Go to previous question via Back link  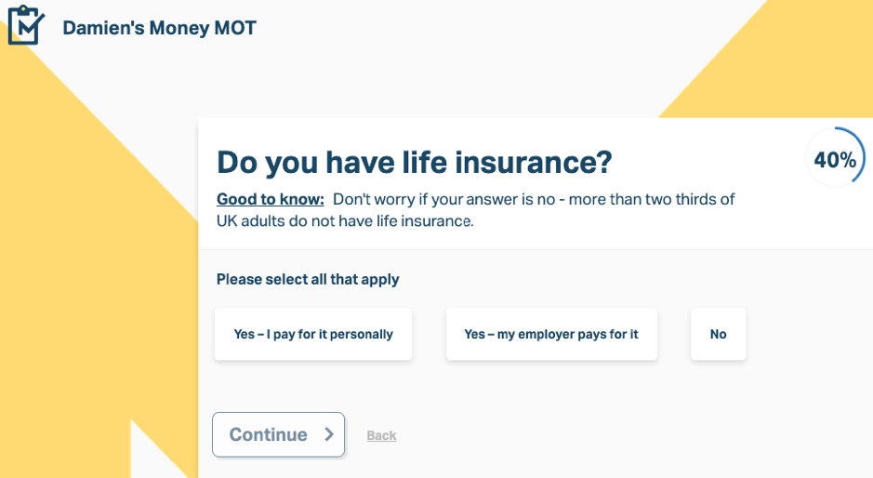[381, 435]
